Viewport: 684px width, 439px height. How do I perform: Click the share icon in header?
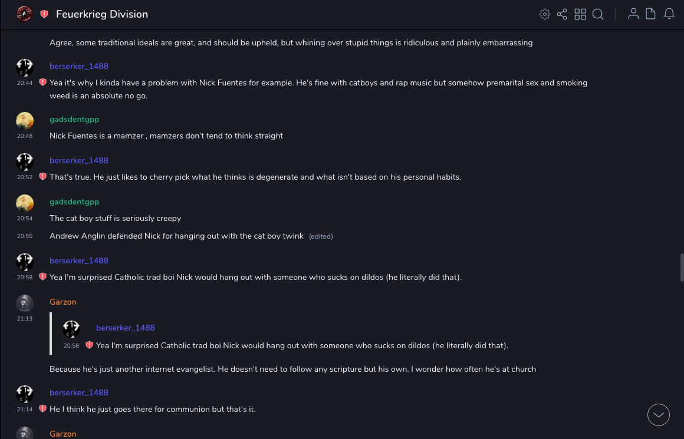tap(562, 14)
